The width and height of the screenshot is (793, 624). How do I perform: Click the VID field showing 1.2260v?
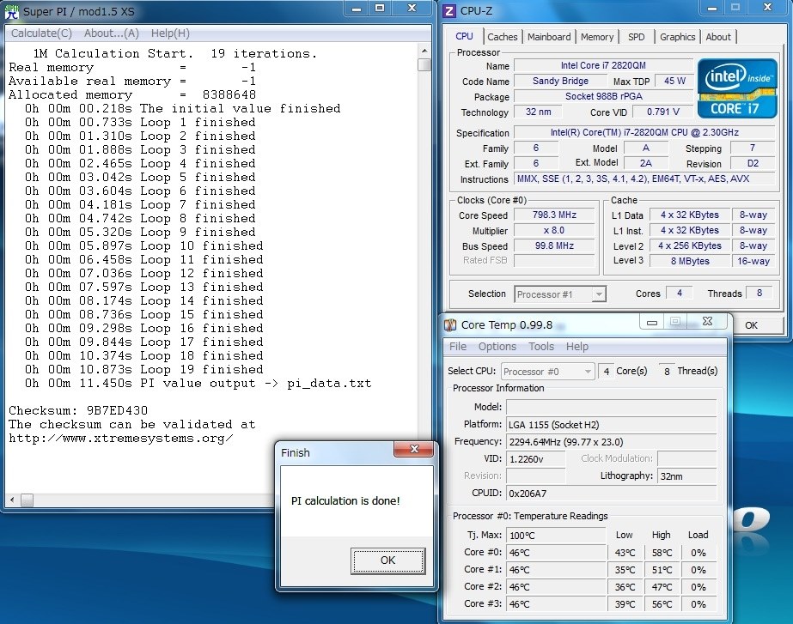pos(535,459)
